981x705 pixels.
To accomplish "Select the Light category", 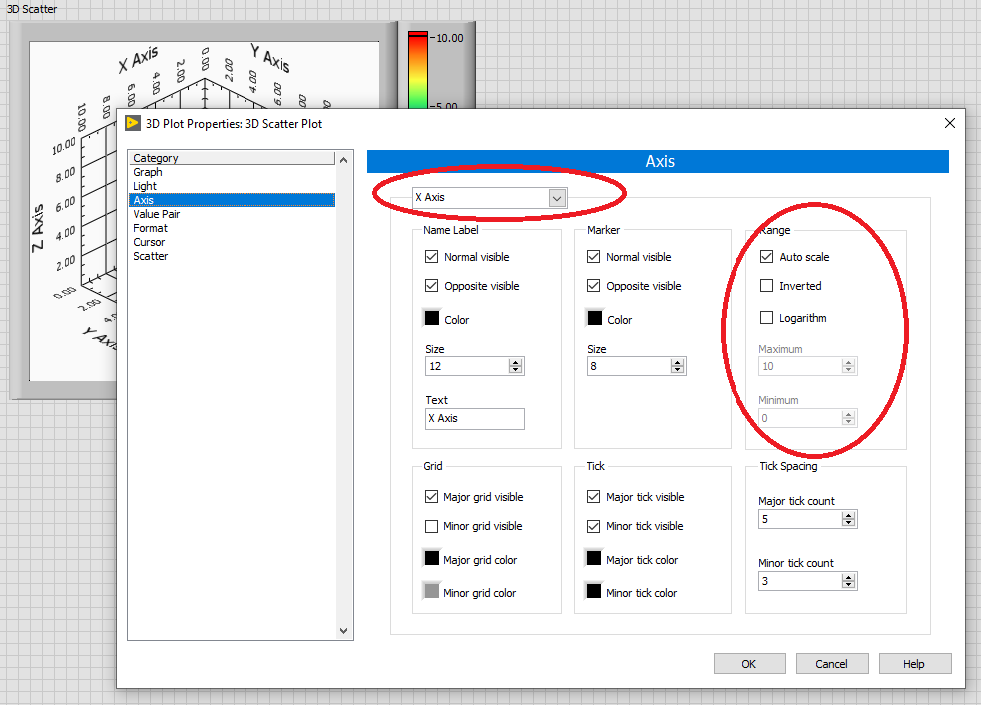I will coord(145,185).
